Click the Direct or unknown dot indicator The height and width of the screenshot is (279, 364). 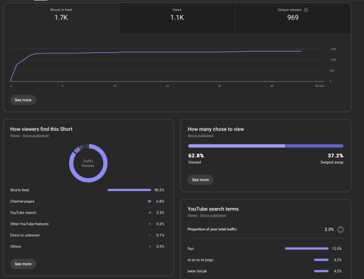(149, 235)
